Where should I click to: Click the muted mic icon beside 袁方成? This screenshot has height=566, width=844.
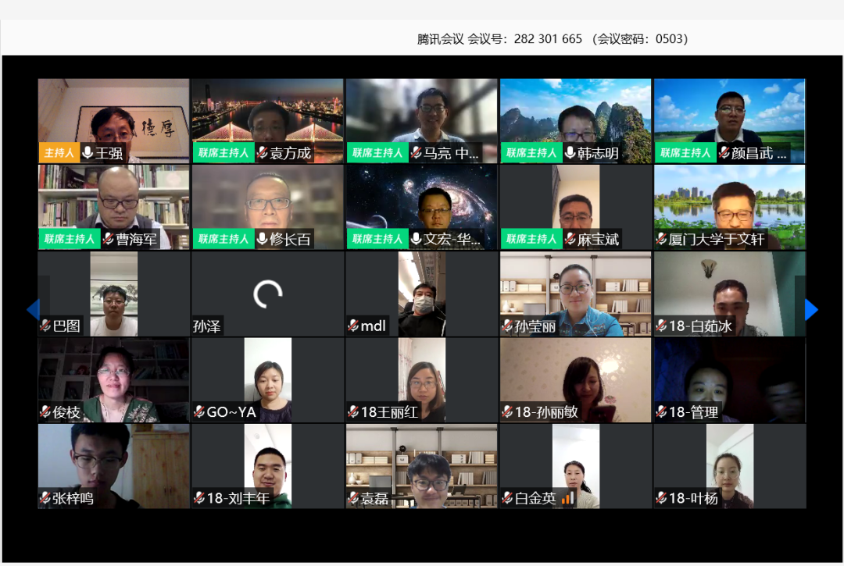click(263, 153)
